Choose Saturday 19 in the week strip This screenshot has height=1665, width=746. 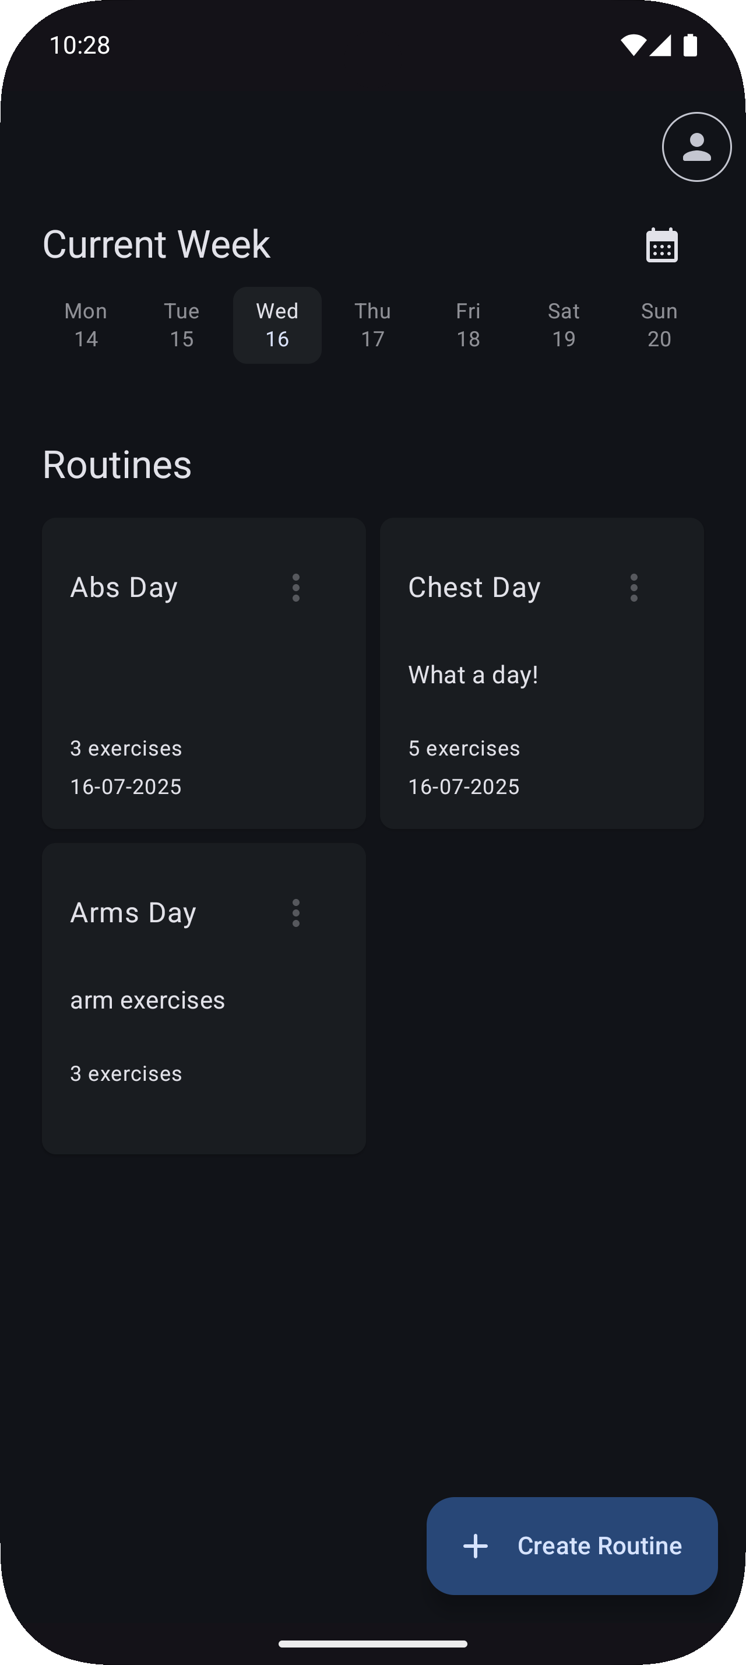(564, 325)
